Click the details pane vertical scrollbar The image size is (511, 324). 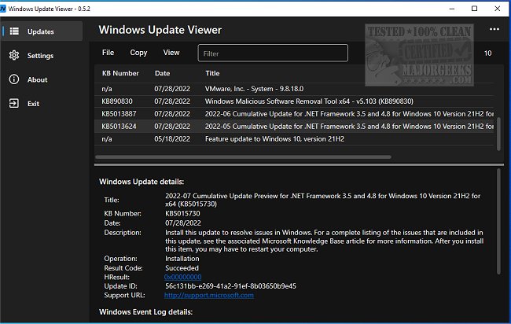[x=498, y=222]
